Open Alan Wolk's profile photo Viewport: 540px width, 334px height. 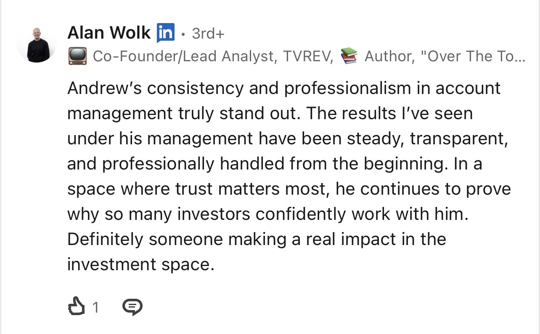[x=36, y=43]
